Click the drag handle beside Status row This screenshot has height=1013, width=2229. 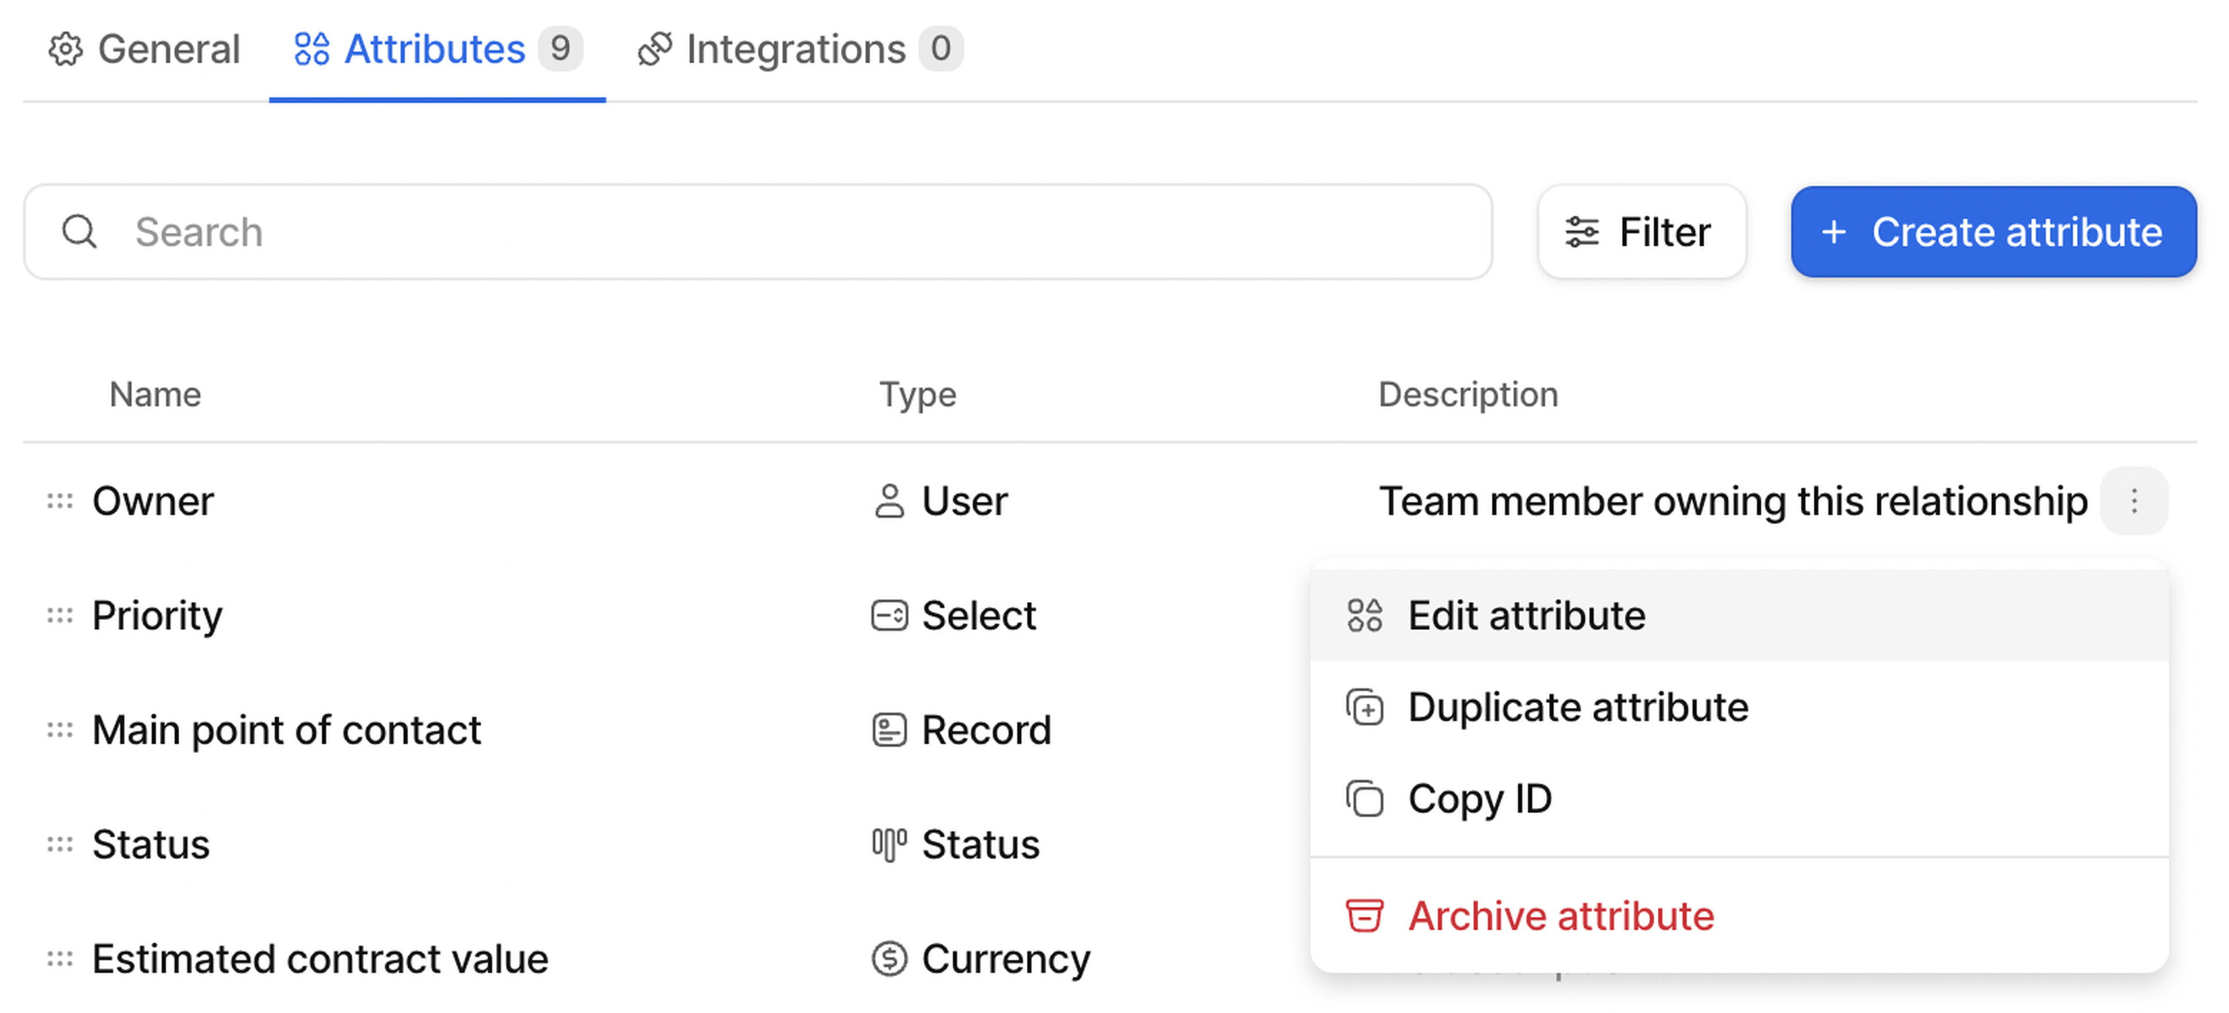[x=60, y=844]
